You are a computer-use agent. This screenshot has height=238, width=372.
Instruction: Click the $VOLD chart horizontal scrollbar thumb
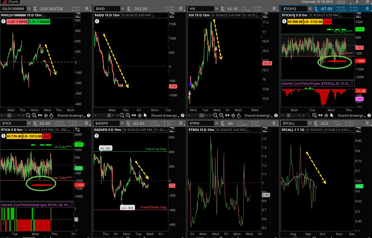(x=9, y=115)
